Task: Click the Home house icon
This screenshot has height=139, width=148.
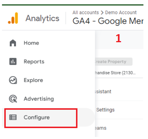Action: click(13, 43)
